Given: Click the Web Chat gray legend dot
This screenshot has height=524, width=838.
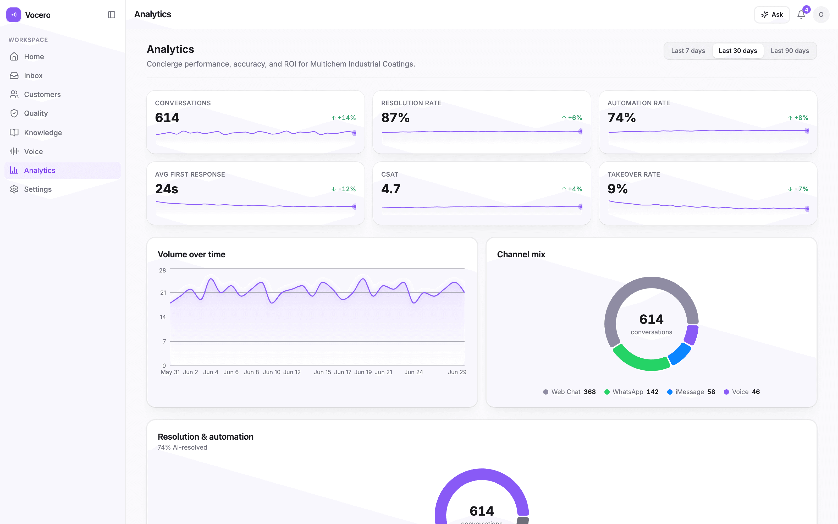Looking at the screenshot, I should coord(546,392).
